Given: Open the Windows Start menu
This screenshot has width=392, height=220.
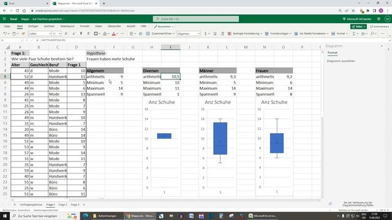Looking at the screenshot, I should click(x=5, y=216).
